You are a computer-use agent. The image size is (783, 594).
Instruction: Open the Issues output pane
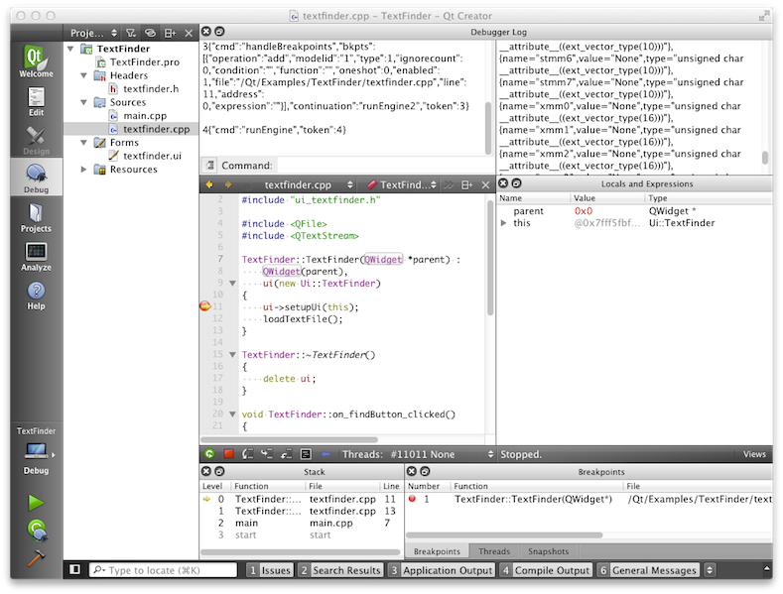270,570
